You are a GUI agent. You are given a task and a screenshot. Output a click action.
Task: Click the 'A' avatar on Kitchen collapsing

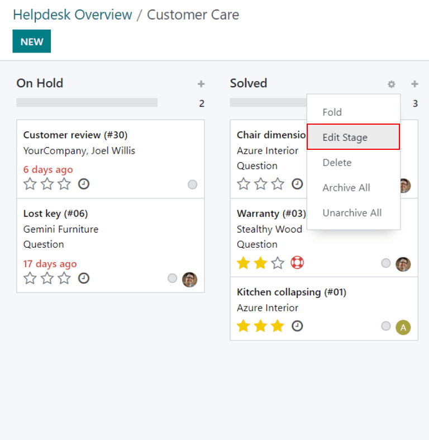(403, 327)
